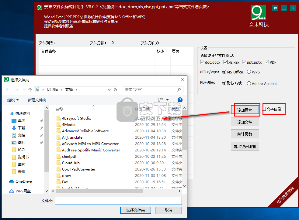Click the search magnifier icon

coord(179,90)
